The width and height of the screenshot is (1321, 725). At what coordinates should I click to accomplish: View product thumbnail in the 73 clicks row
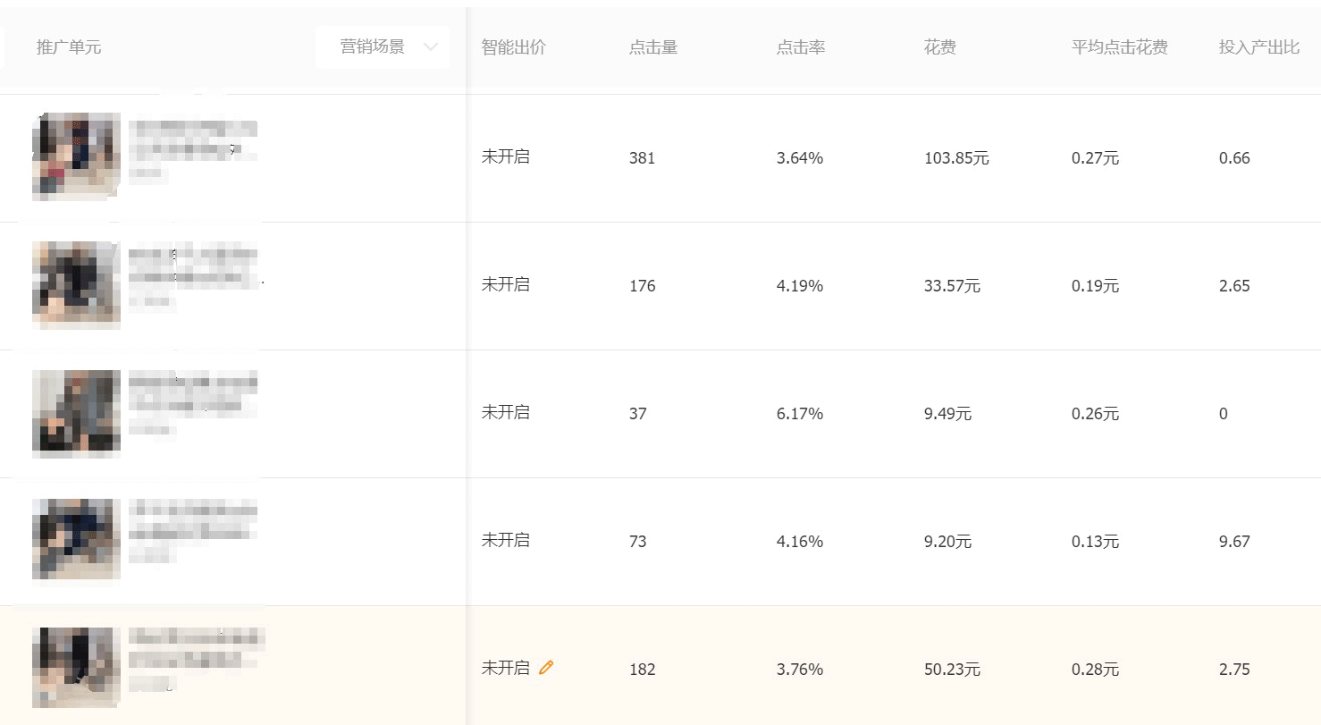(77, 539)
